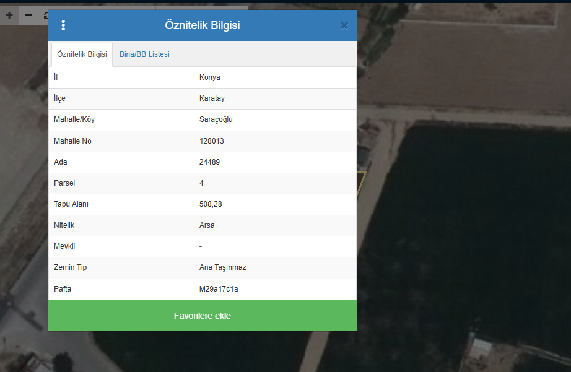Close the Öznitelik Bilgisi dialog

344,25
